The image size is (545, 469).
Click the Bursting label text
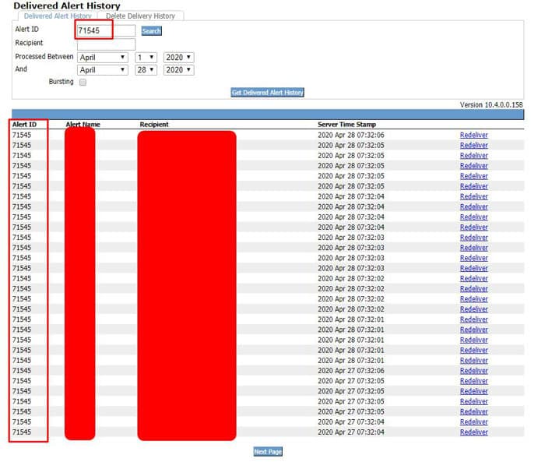62,82
